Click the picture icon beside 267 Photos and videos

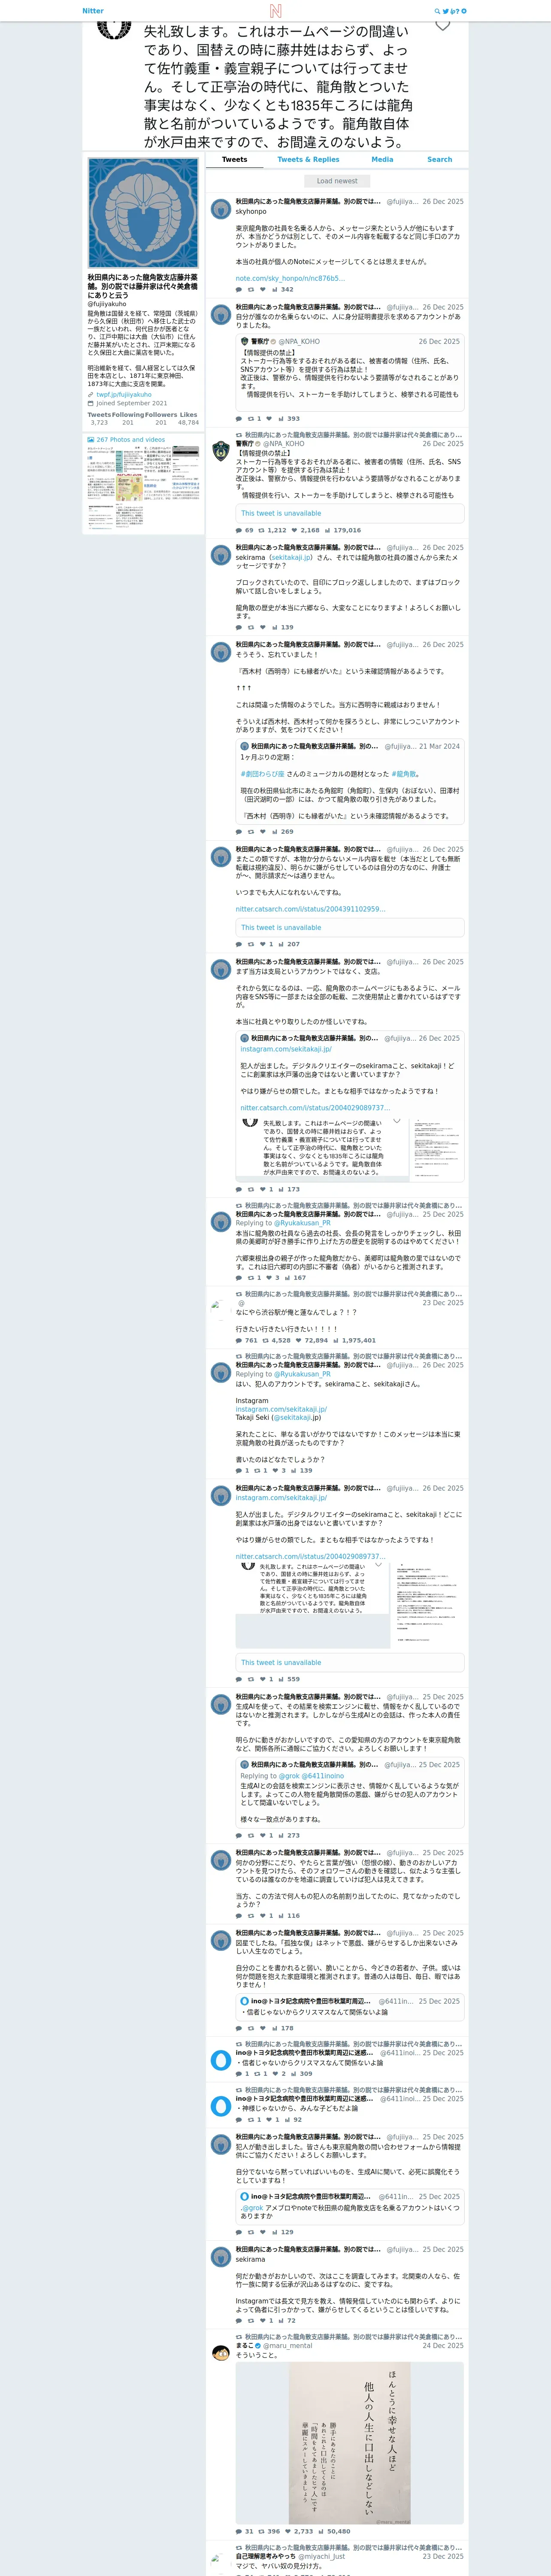pos(91,440)
